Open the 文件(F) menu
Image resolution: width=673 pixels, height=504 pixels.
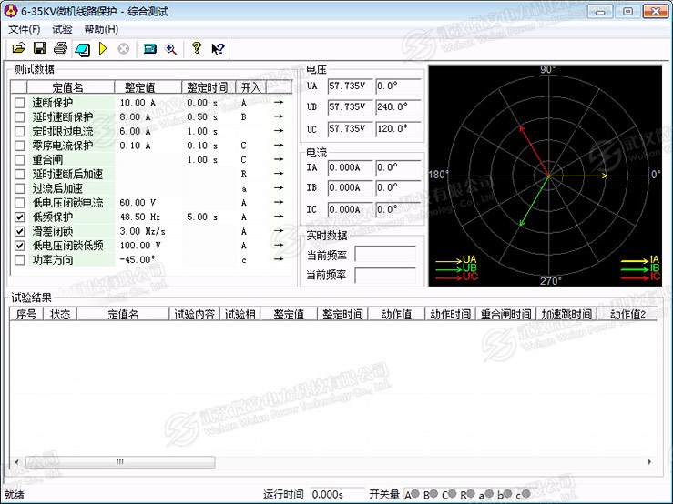coord(25,29)
